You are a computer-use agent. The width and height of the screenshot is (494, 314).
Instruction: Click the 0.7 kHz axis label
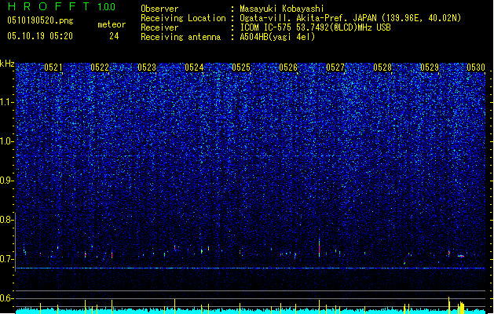click(x=7, y=259)
